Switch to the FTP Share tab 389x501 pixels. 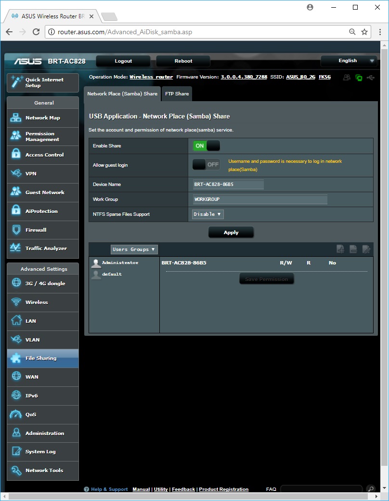pos(177,93)
